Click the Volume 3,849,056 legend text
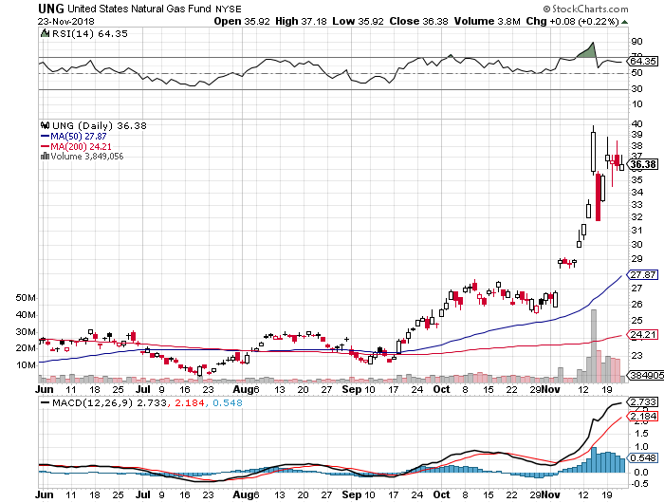The width and height of the screenshot is (664, 503). tap(87, 156)
